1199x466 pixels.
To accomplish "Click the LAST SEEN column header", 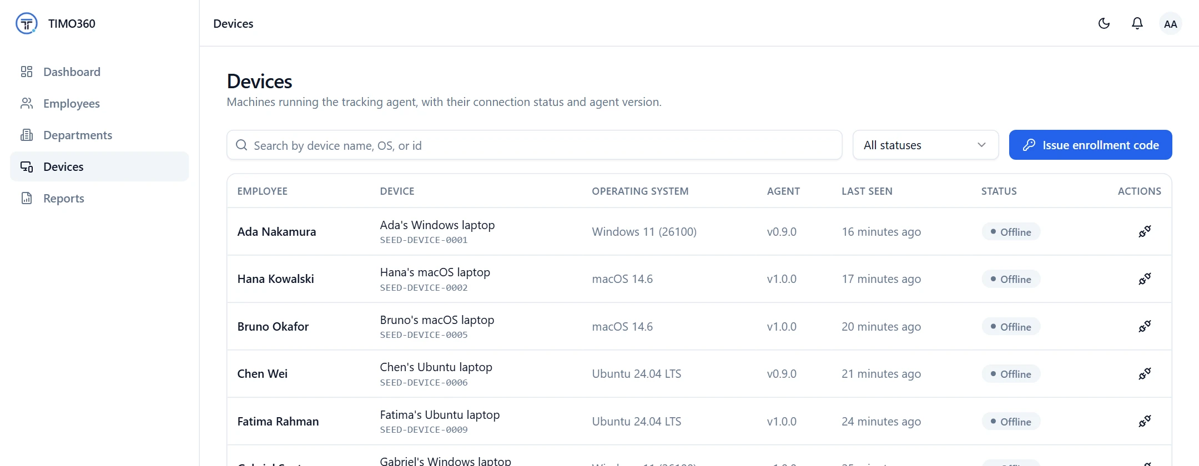I will point(867,191).
